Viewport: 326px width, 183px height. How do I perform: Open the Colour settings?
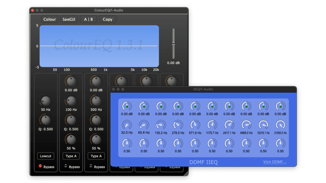(x=50, y=19)
